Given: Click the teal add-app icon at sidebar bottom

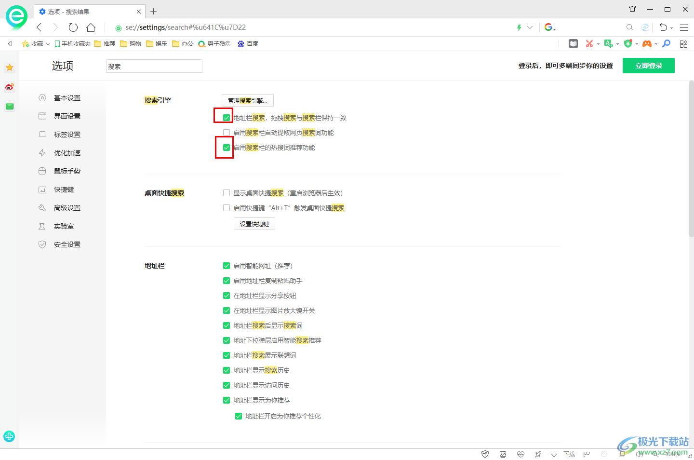Looking at the screenshot, I should (9, 436).
